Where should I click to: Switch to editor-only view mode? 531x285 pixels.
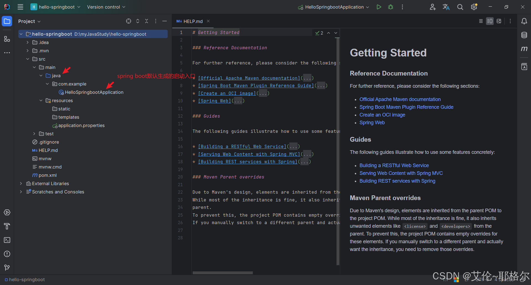481,21
